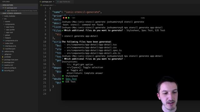Viewport: 200px width, 112px height.
Task: Click the TS icon beside components.d.ts
Action: point(3,41)
